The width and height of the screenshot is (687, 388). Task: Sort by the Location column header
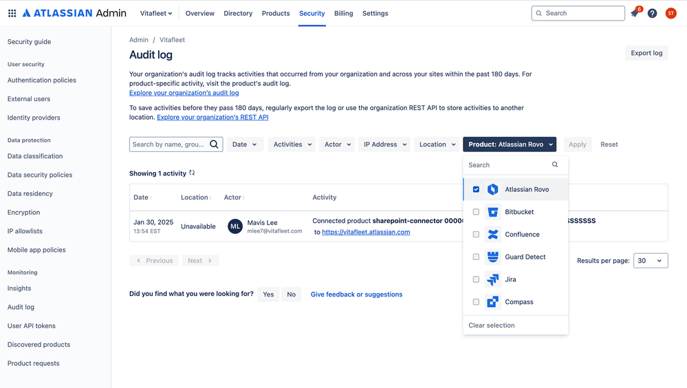(x=196, y=197)
